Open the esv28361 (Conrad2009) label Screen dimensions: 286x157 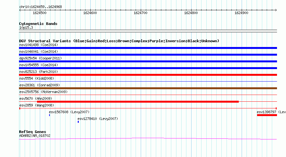point(40,85)
